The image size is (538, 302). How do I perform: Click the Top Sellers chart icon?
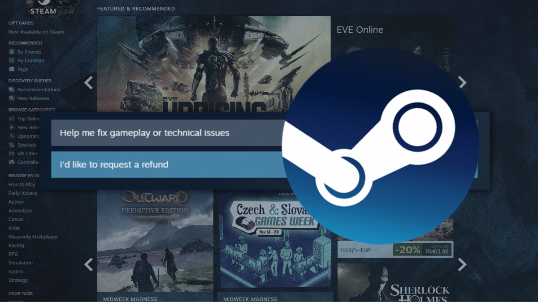[13, 119]
